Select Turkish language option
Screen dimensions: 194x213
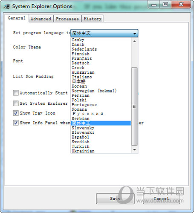click(x=101, y=146)
